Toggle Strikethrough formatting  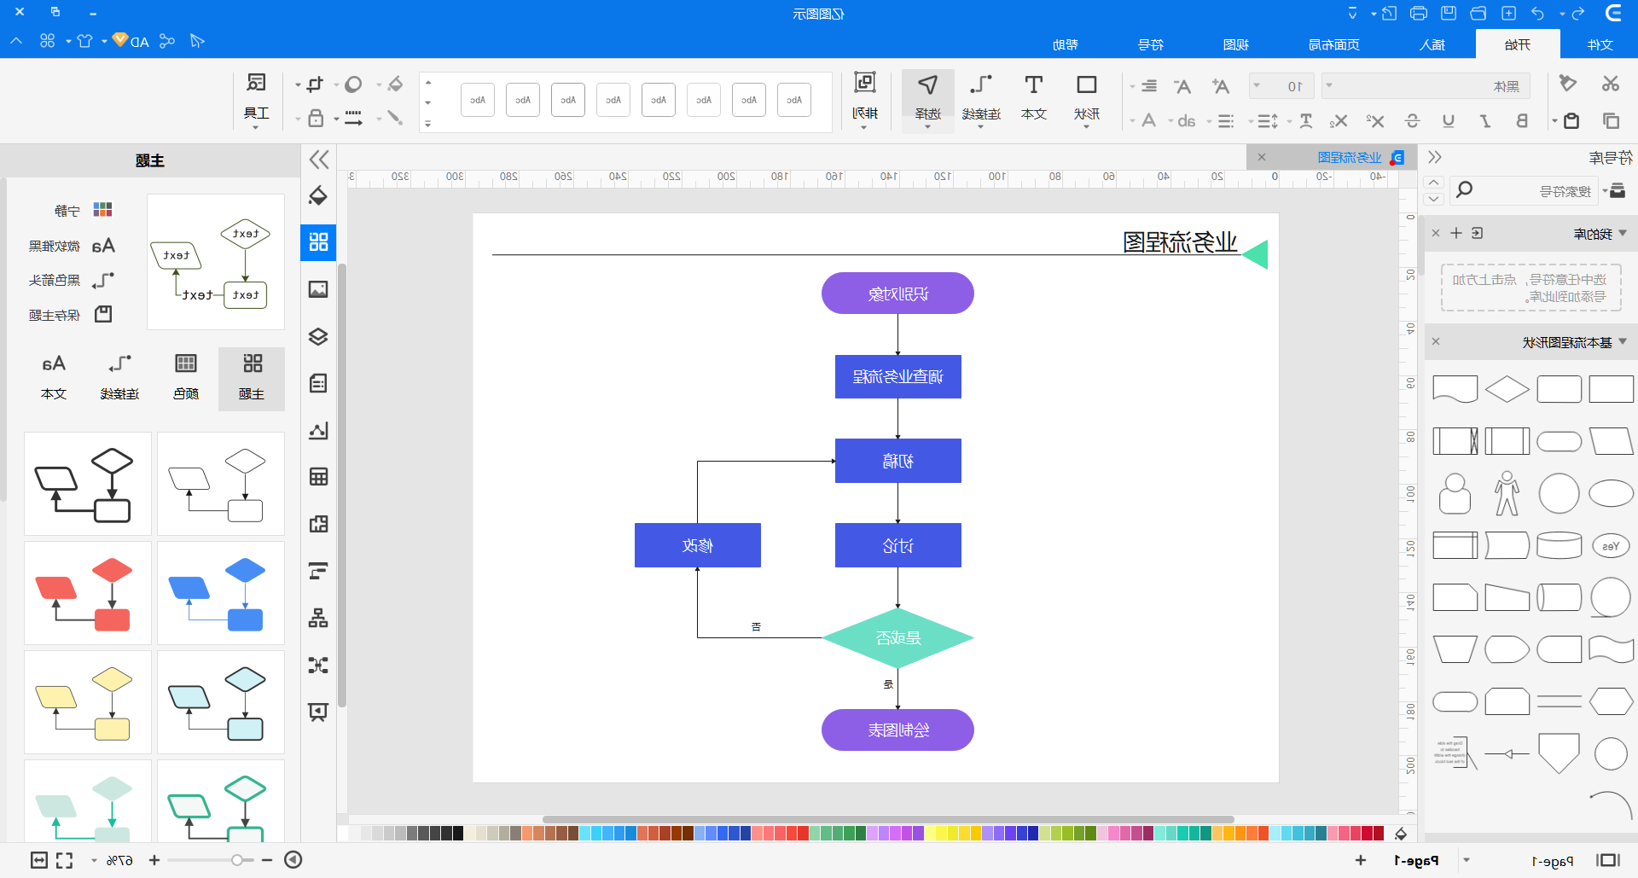click(1412, 120)
